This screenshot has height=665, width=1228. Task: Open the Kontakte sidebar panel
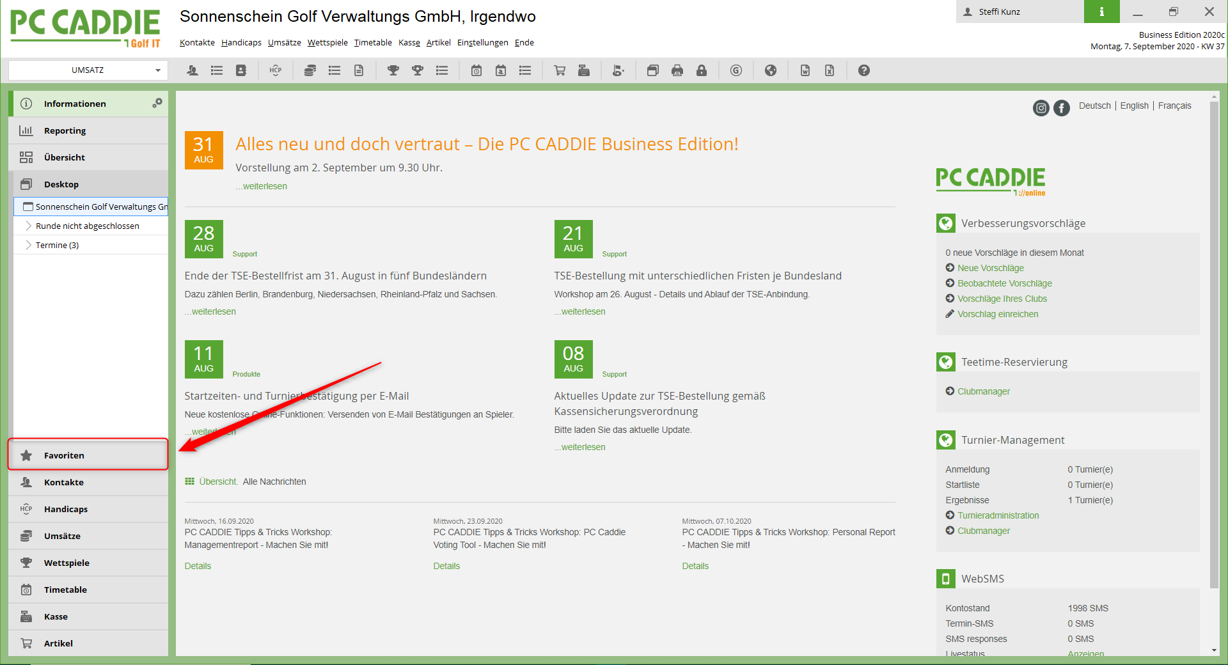pyautogui.click(x=88, y=482)
